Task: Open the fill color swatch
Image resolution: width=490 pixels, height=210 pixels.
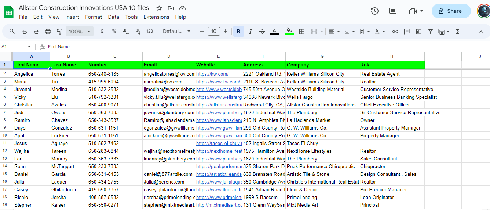Action: pyautogui.click(x=289, y=32)
